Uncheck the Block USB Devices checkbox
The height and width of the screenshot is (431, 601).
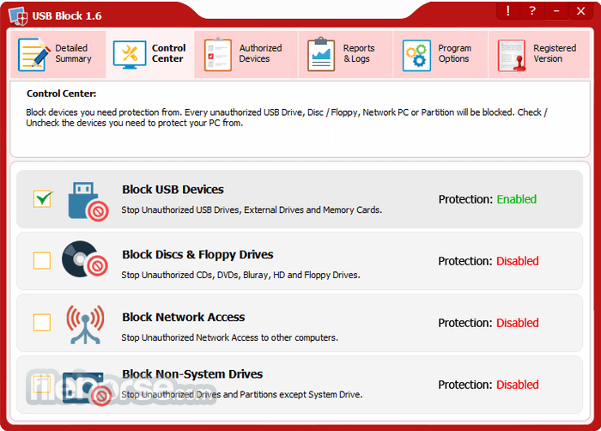pos(42,198)
